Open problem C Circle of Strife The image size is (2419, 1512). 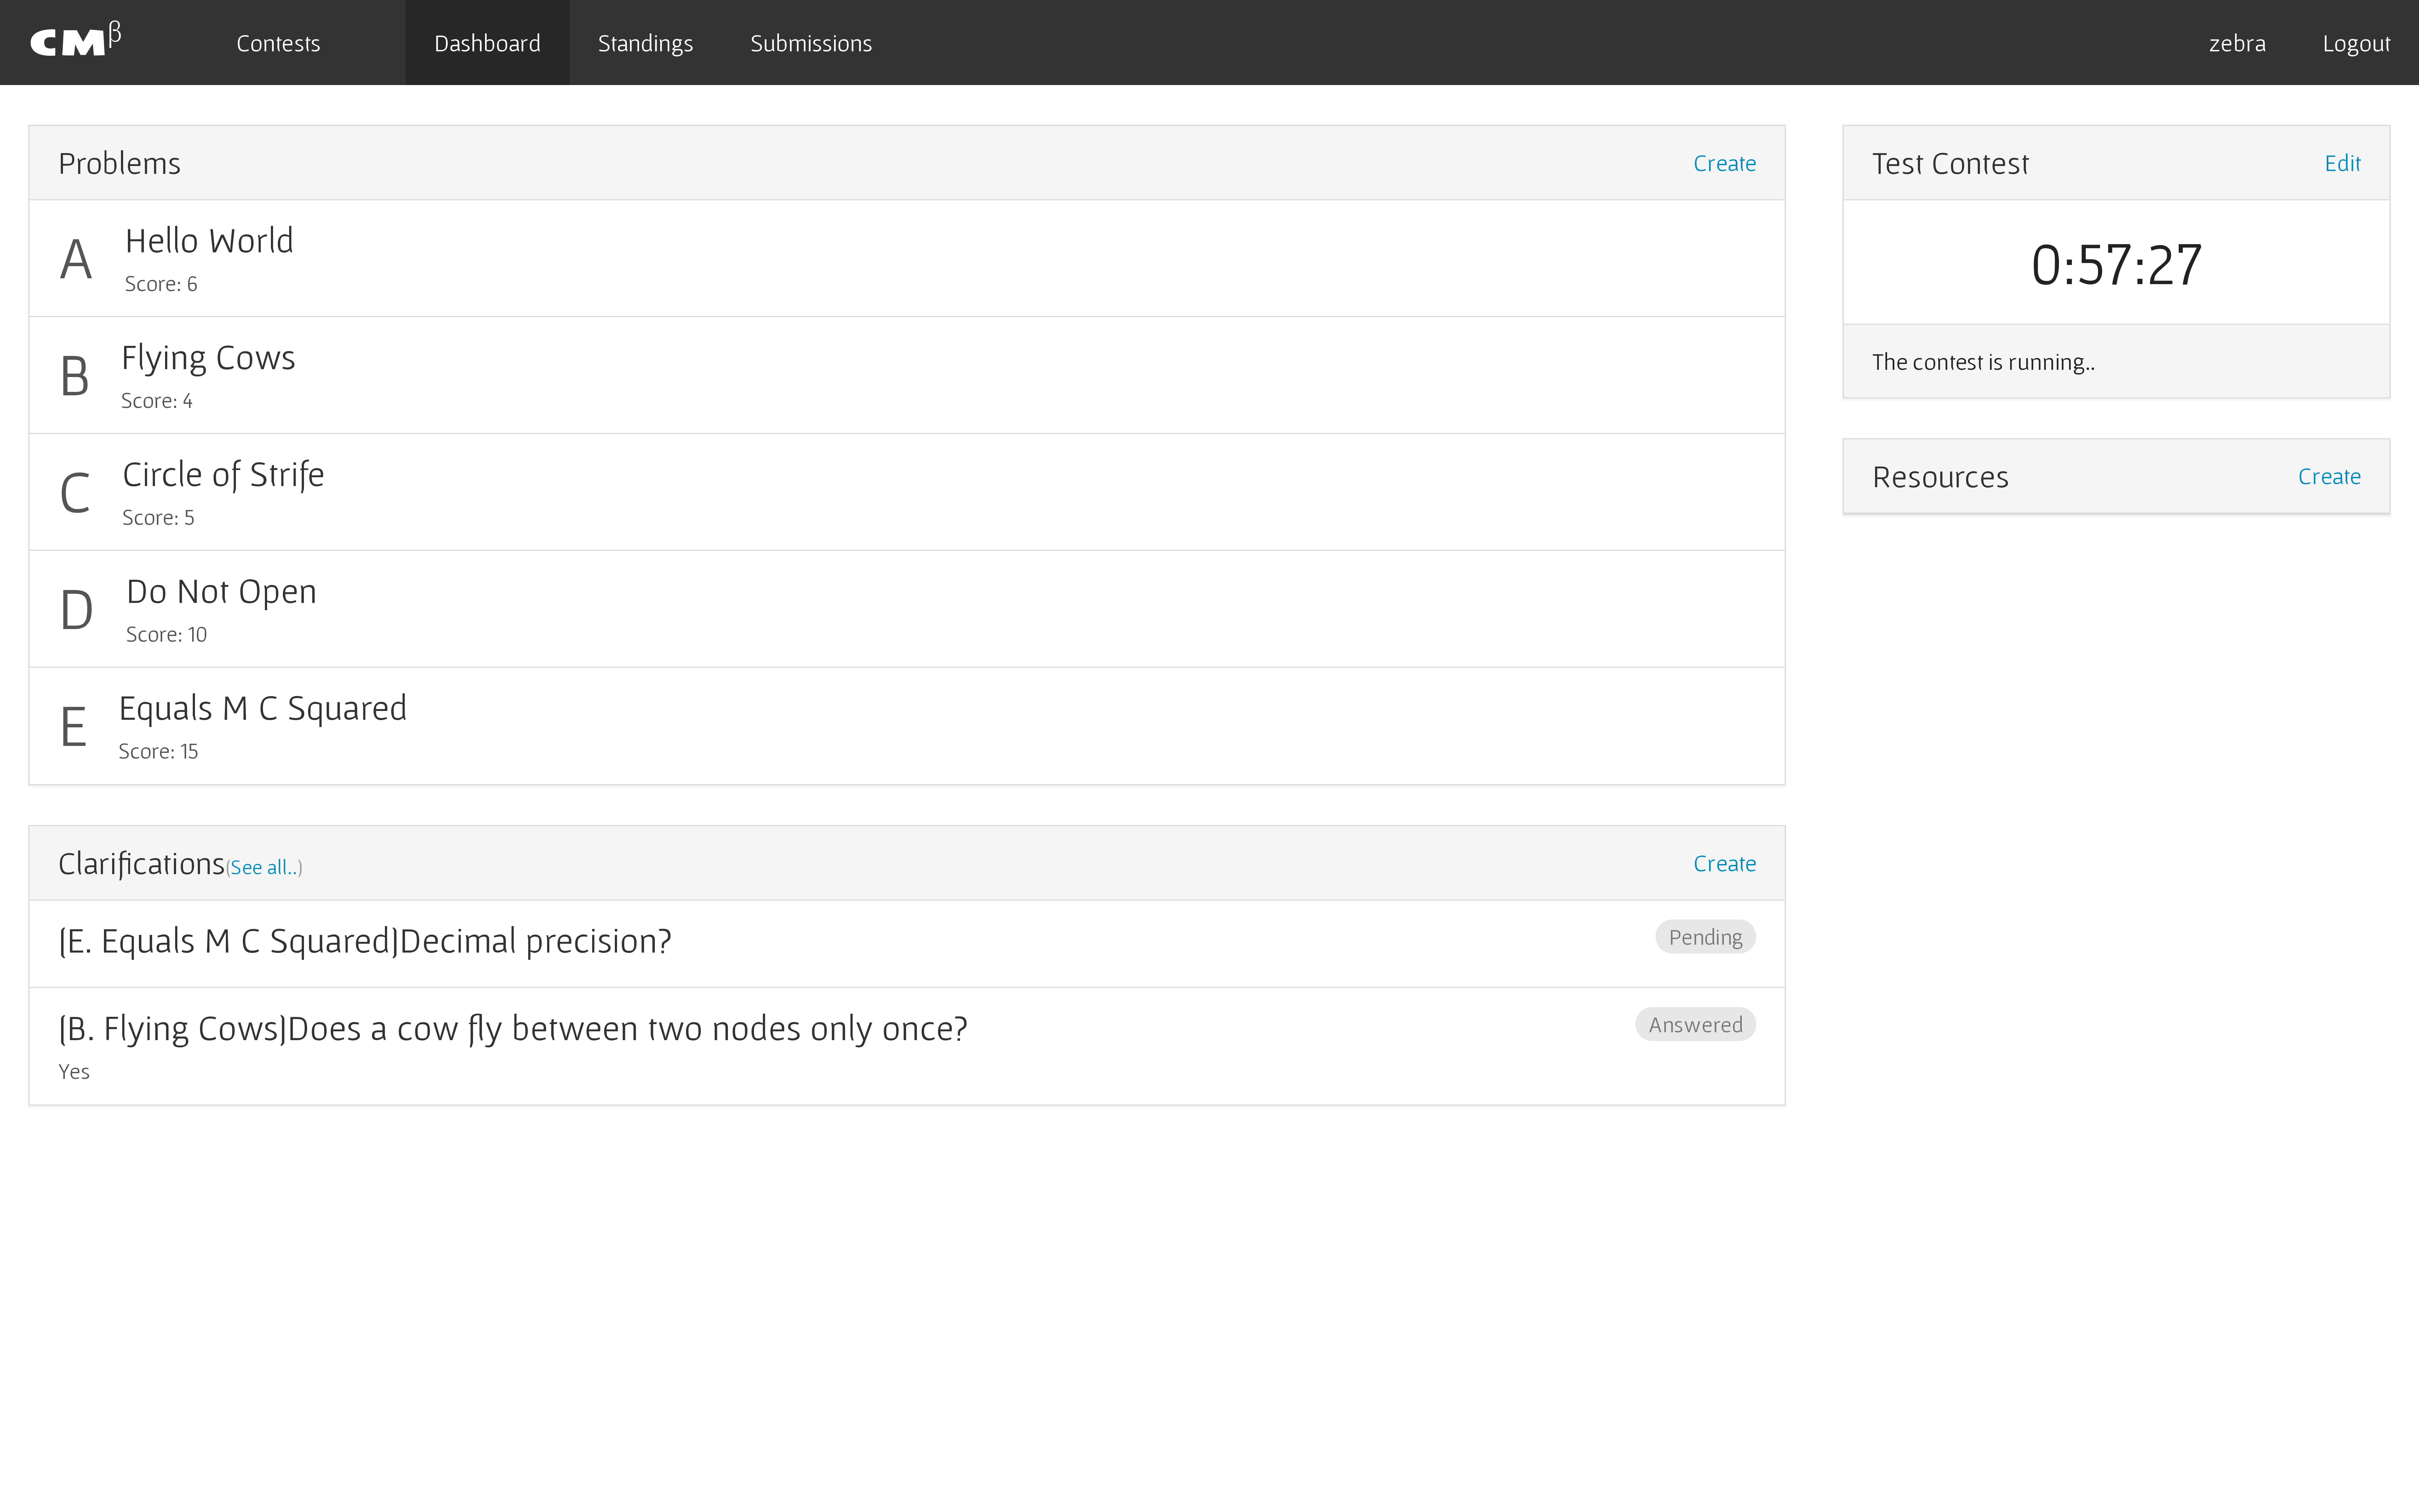pos(223,475)
